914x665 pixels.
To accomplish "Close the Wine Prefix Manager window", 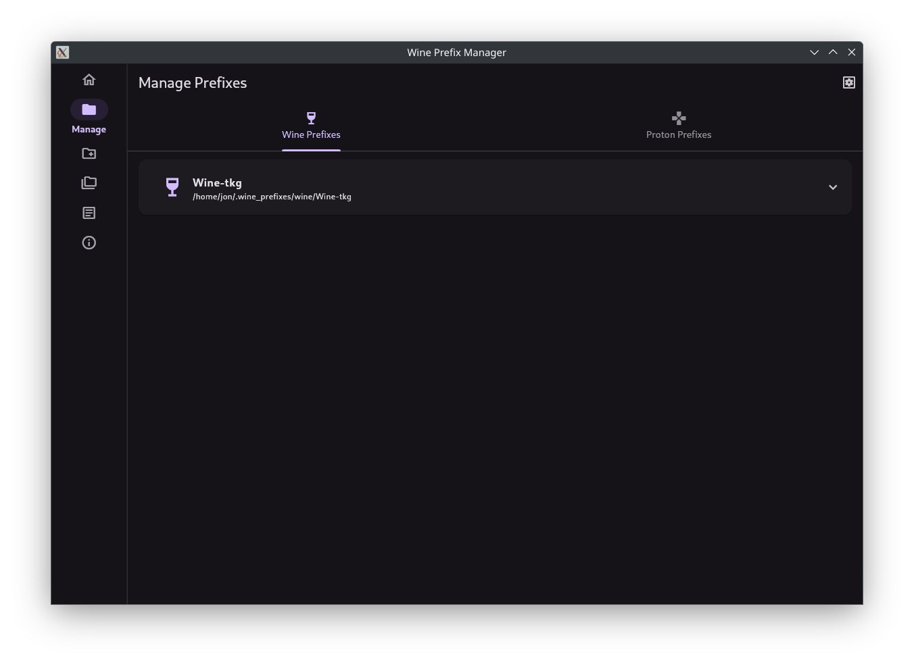I will coord(852,53).
